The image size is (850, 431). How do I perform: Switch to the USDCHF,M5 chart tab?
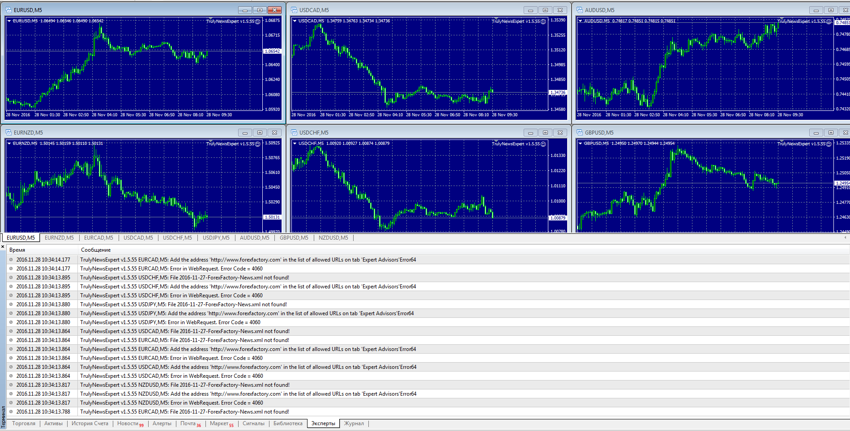coord(177,238)
